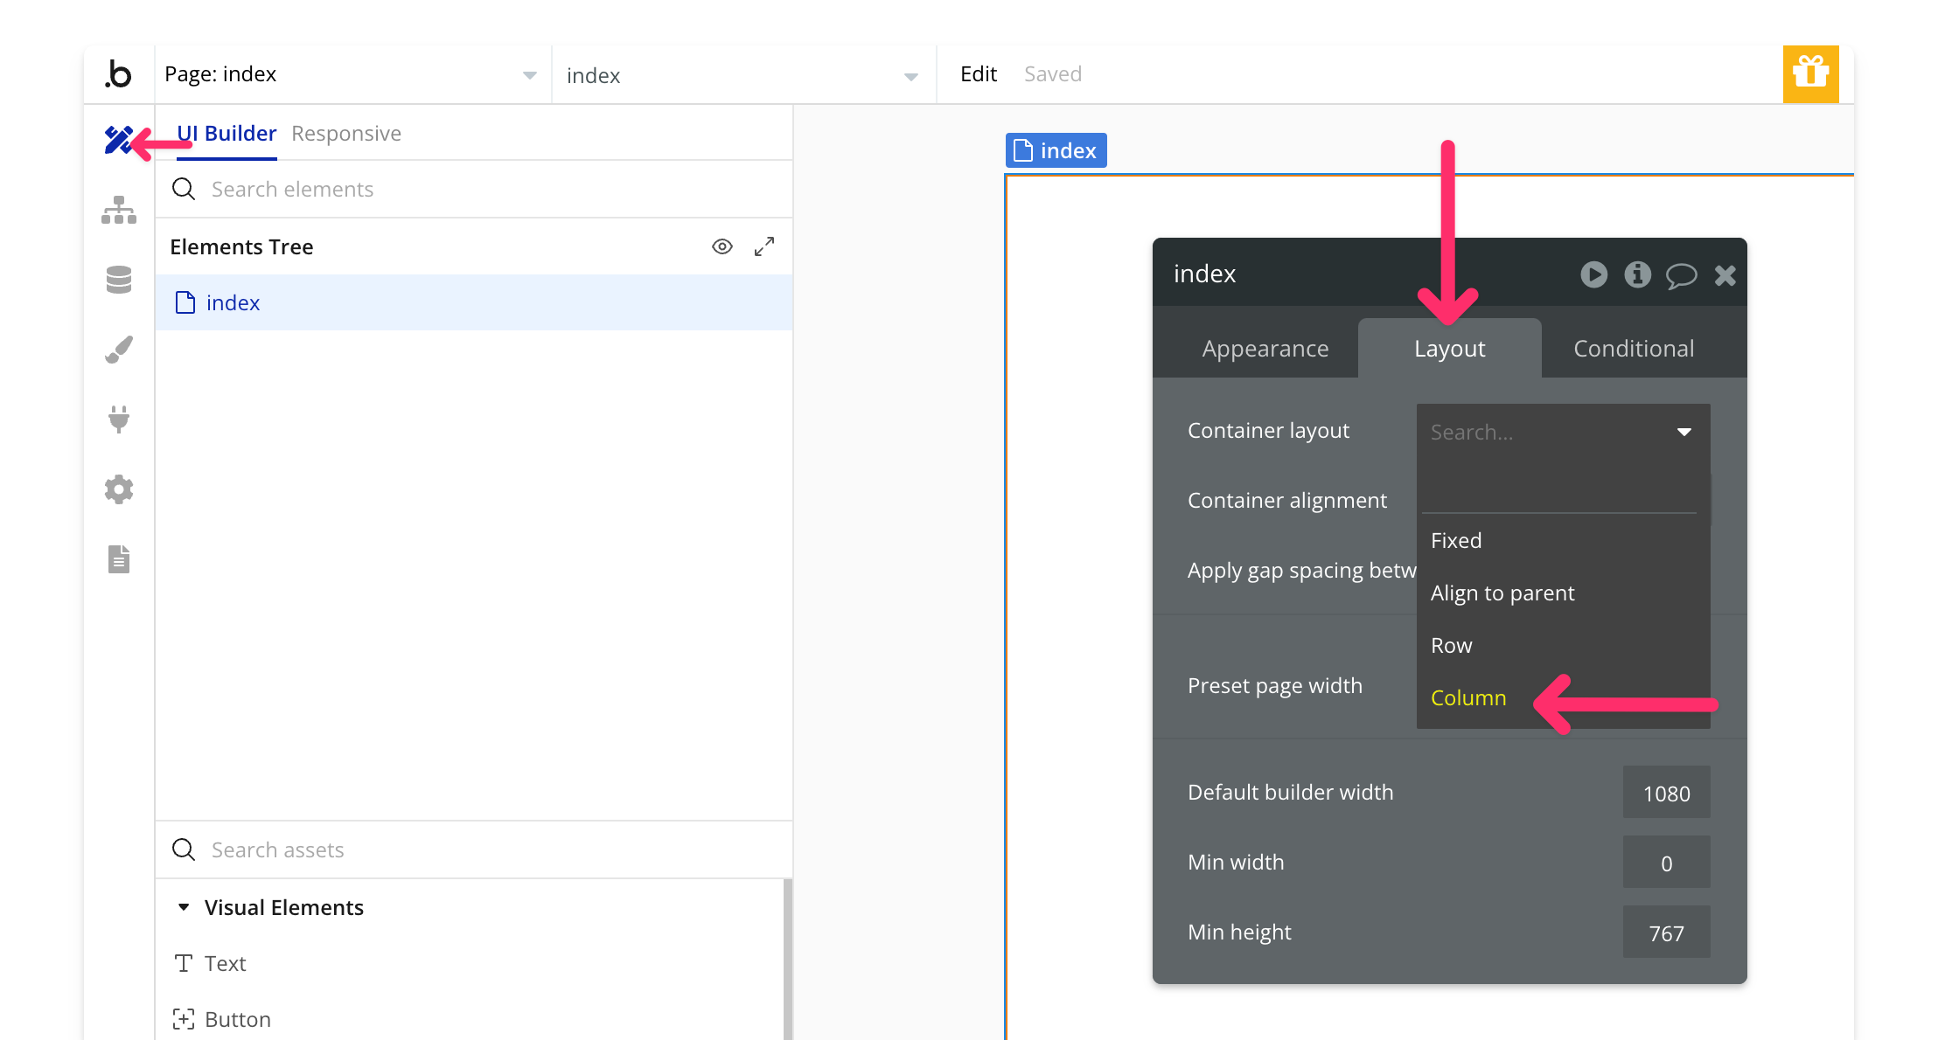Screen dimensions: 1938x1040
Task: Click the info icon in the index panel
Action: [1637, 274]
